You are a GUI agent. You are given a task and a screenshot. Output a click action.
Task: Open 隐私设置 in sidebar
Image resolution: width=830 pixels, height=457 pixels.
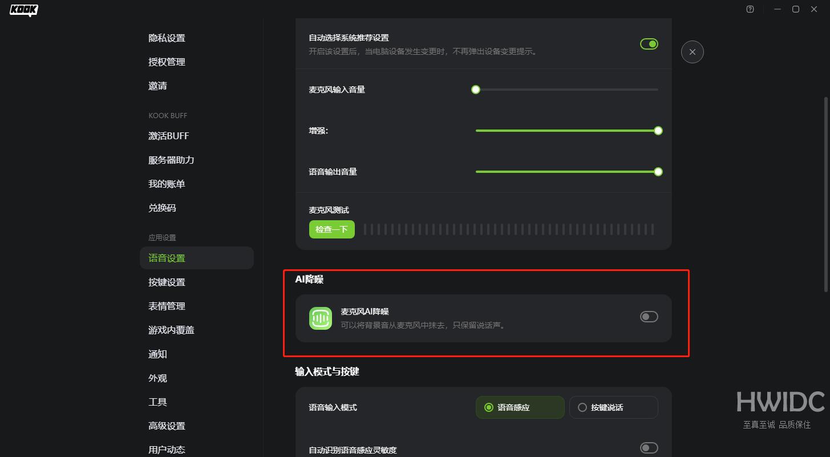197,38
